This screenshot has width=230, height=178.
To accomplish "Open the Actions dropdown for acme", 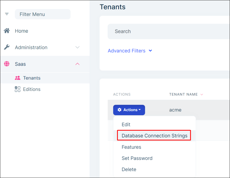I will (x=129, y=110).
